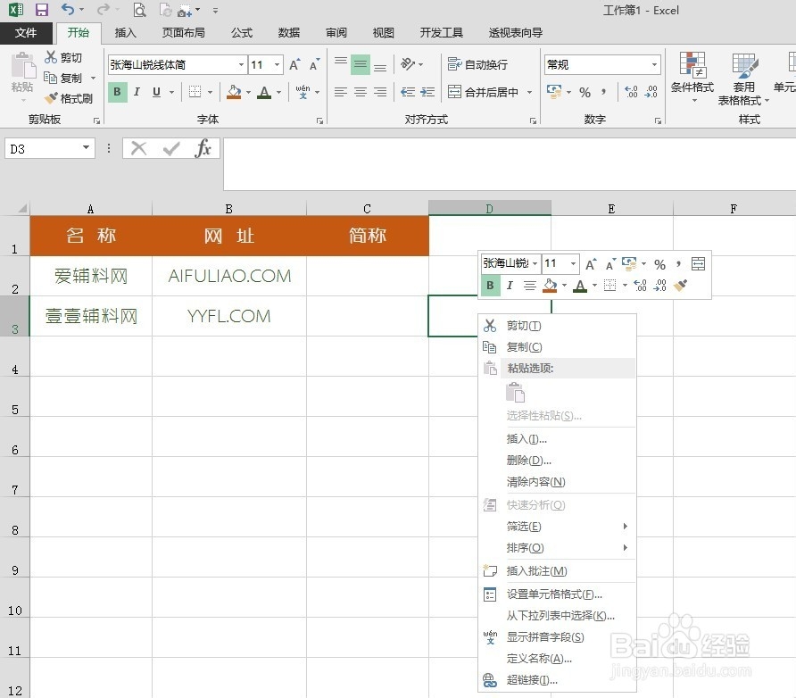The width and height of the screenshot is (796, 698).
Task: Align text right in ribbon
Action: pos(380,92)
